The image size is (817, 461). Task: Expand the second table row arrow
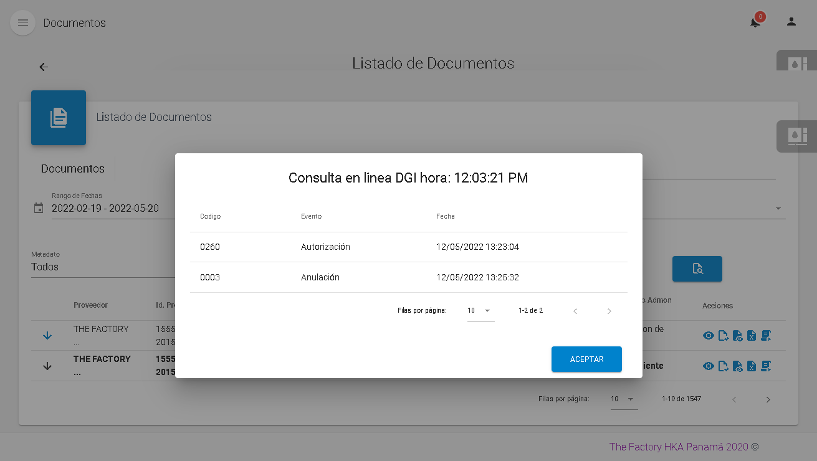(x=47, y=366)
